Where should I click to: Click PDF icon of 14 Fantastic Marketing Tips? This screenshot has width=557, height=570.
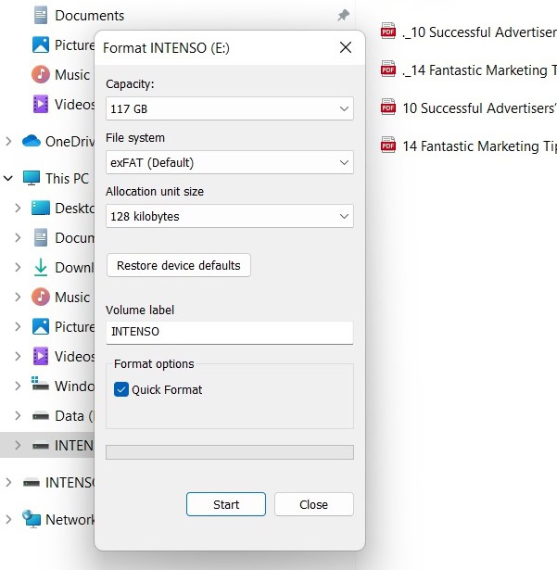[388, 145]
